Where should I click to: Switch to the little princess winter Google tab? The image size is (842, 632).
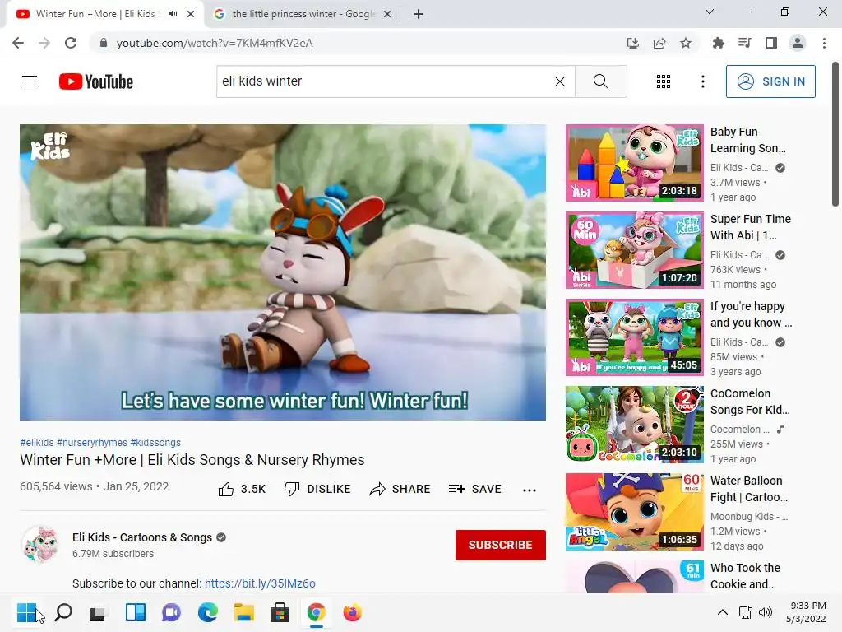pyautogui.click(x=303, y=14)
